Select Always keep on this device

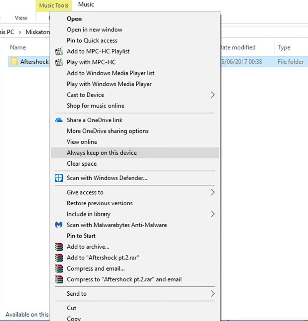[135, 153]
